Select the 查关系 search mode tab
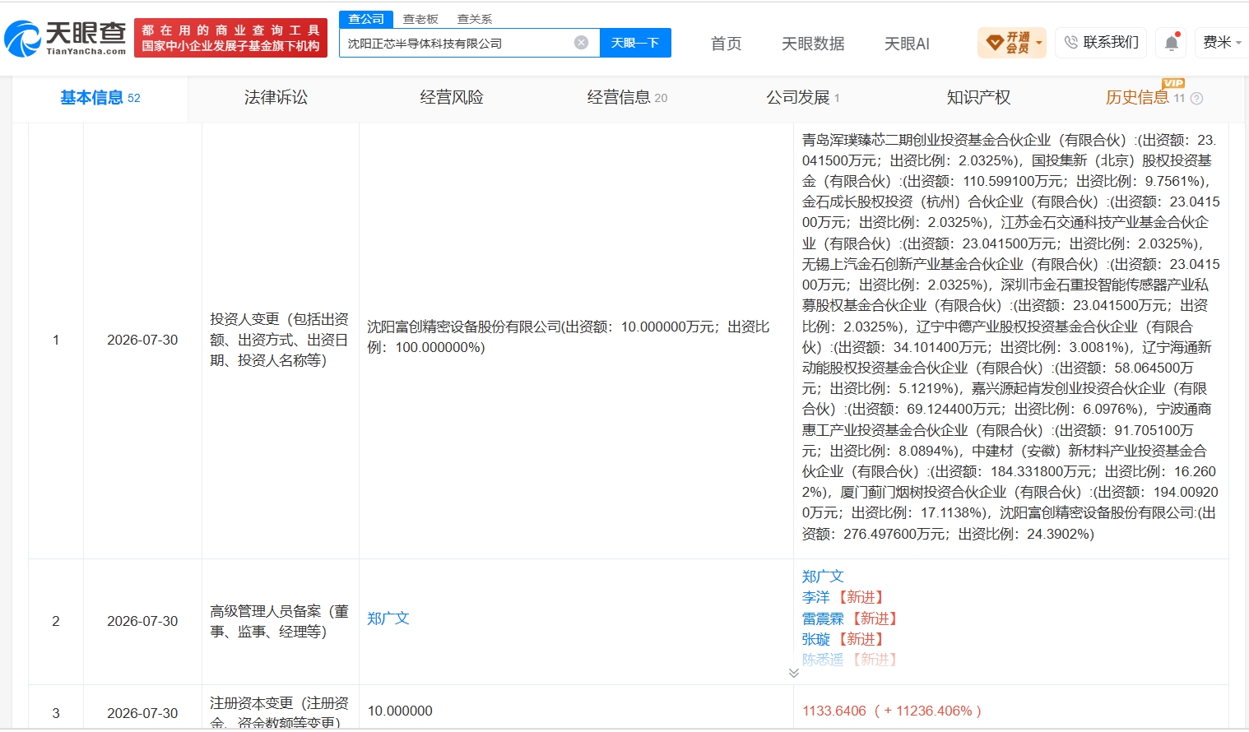The height and width of the screenshot is (732, 1249). [475, 19]
